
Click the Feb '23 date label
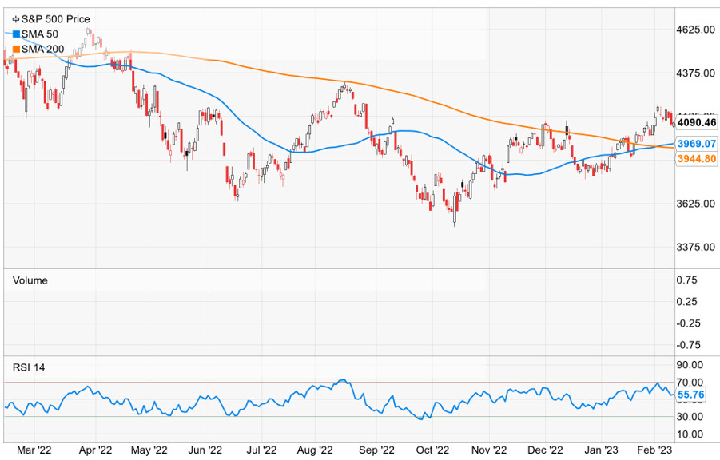click(654, 450)
